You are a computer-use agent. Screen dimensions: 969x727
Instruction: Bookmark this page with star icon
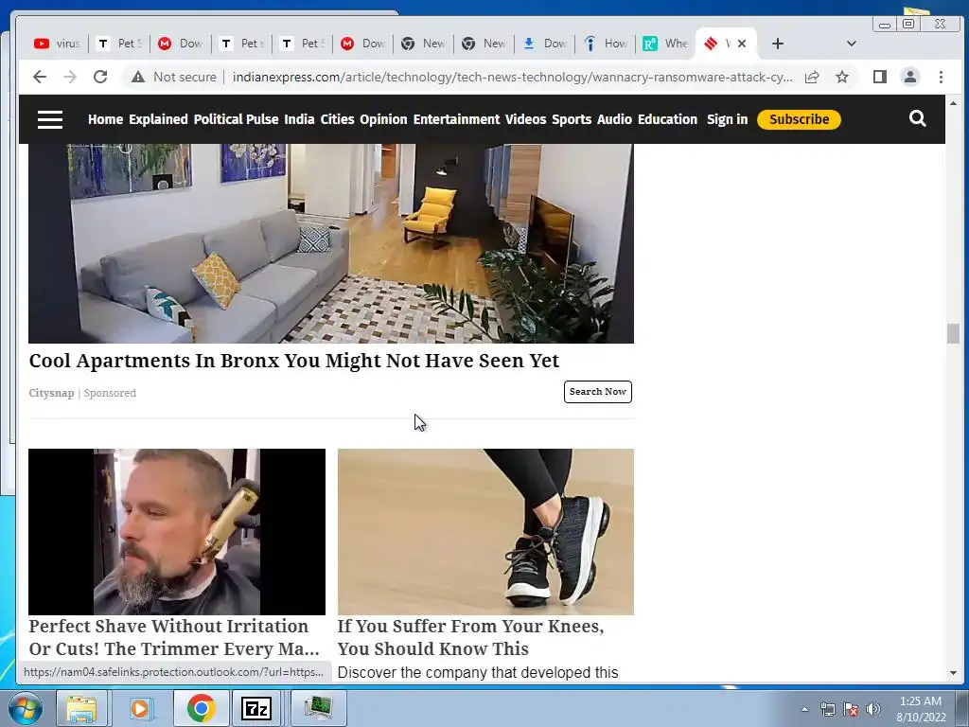[x=841, y=77]
